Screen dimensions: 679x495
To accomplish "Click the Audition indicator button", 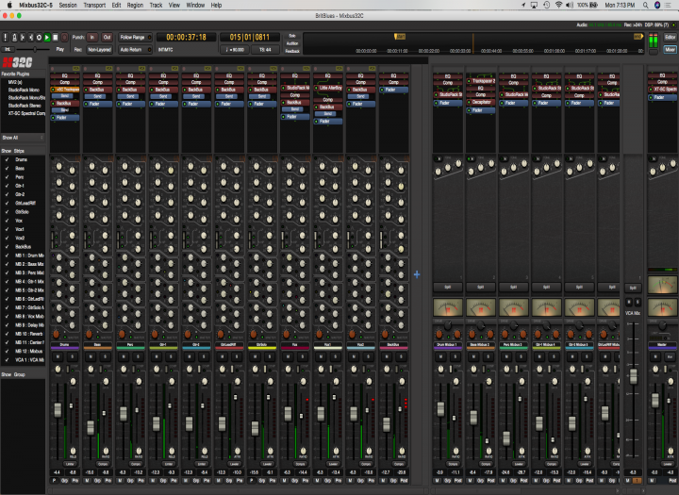I will 292,43.
